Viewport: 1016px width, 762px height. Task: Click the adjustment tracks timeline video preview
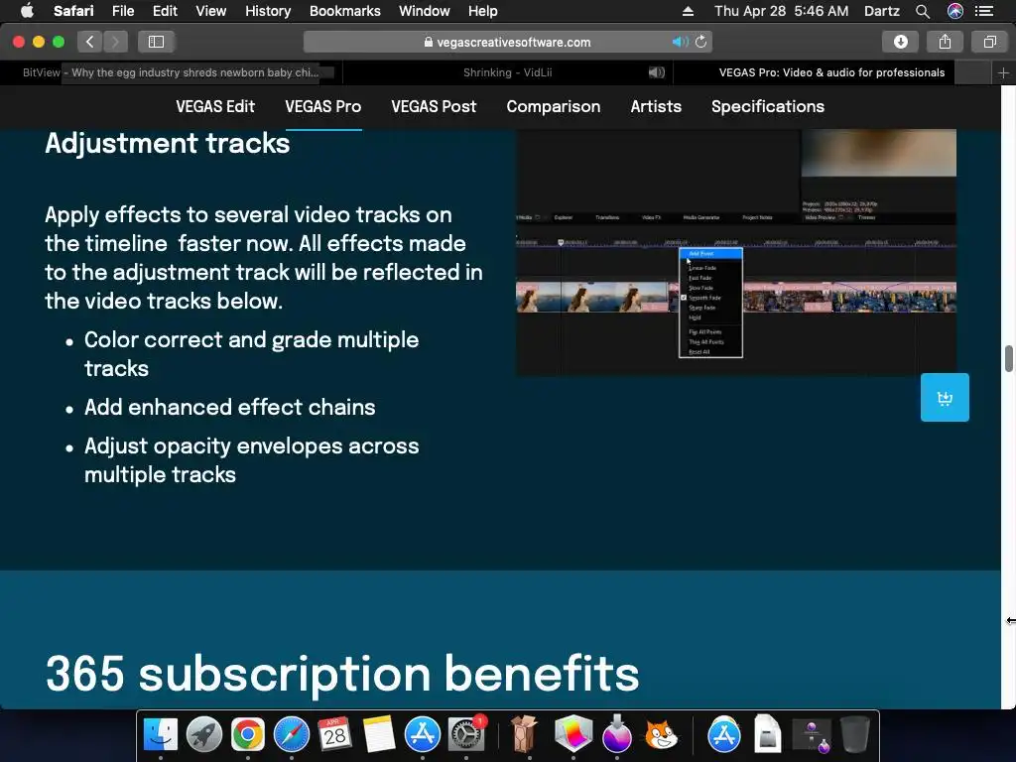click(x=736, y=253)
